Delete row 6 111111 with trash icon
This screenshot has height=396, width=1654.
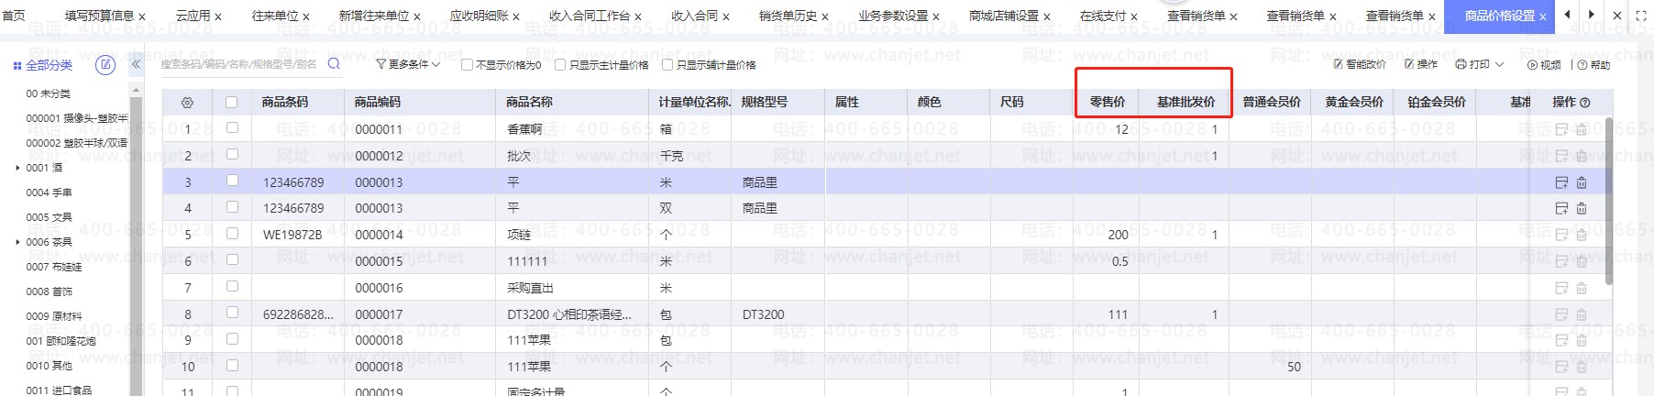pos(1582,261)
